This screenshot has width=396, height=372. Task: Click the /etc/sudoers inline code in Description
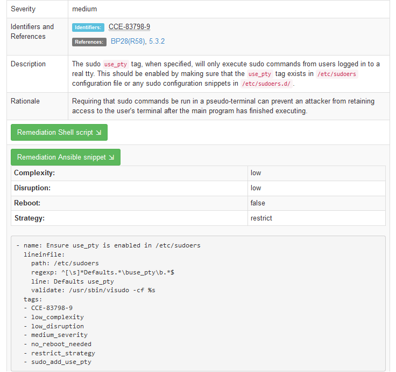(x=337, y=74)
